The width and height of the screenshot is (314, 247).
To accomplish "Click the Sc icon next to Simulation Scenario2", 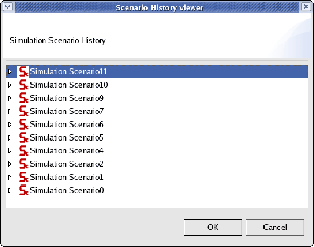I will pyautogui.click(x=24, y=164).
